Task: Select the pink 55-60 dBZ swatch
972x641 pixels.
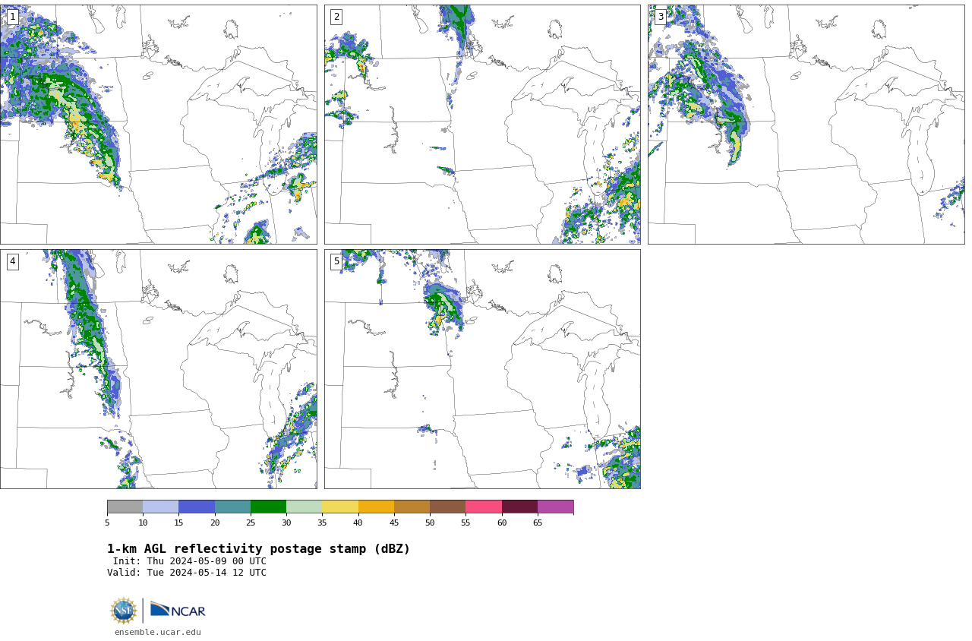Action: (484, 507)
